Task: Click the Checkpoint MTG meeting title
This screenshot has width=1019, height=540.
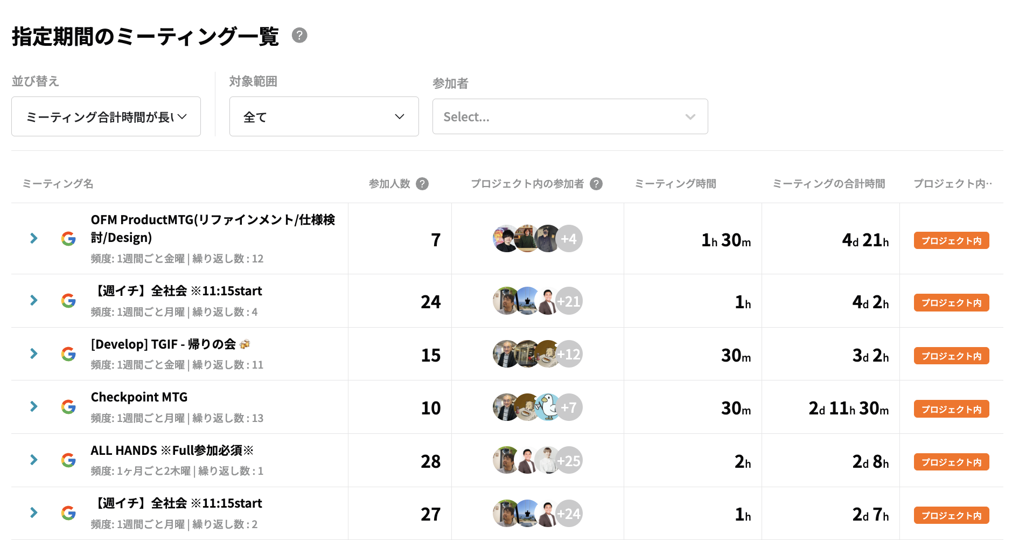Action: click(x=139, y=397)
